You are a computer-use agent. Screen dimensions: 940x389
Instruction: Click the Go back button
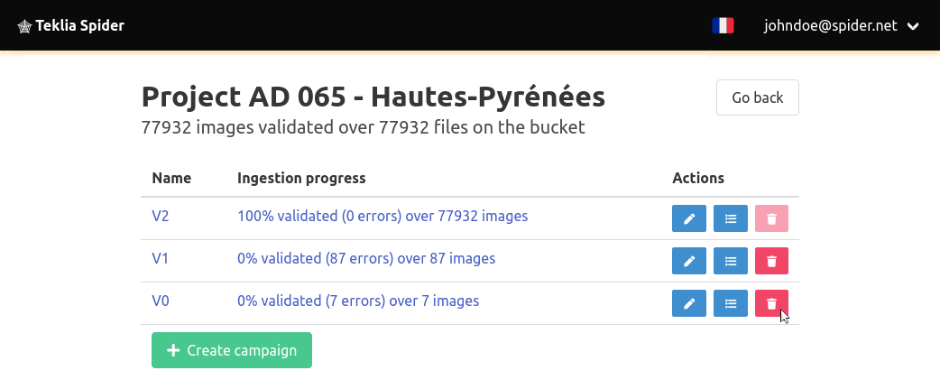coord(757,97)
